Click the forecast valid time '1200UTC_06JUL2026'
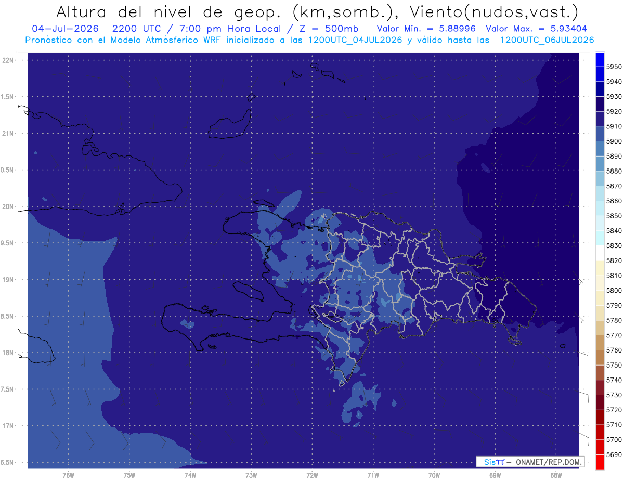Image resolution: width=624 pixels, height=482 pixels. pos(547,40)
